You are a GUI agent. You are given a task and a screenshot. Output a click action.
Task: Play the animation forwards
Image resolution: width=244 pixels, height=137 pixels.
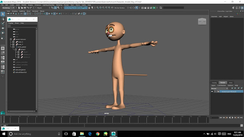233,118
